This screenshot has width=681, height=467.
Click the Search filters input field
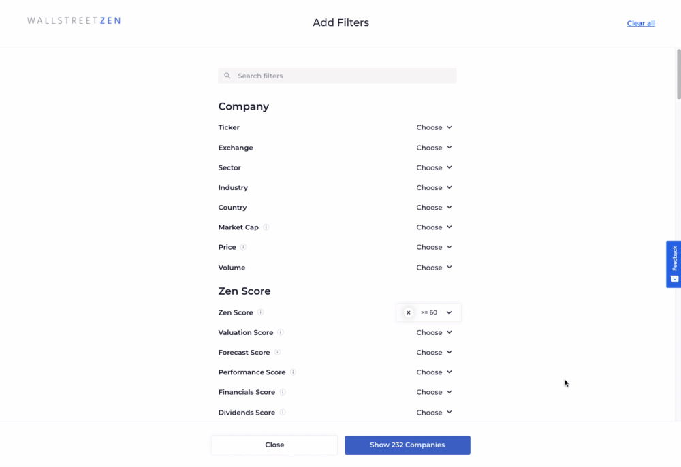point(337,76)
